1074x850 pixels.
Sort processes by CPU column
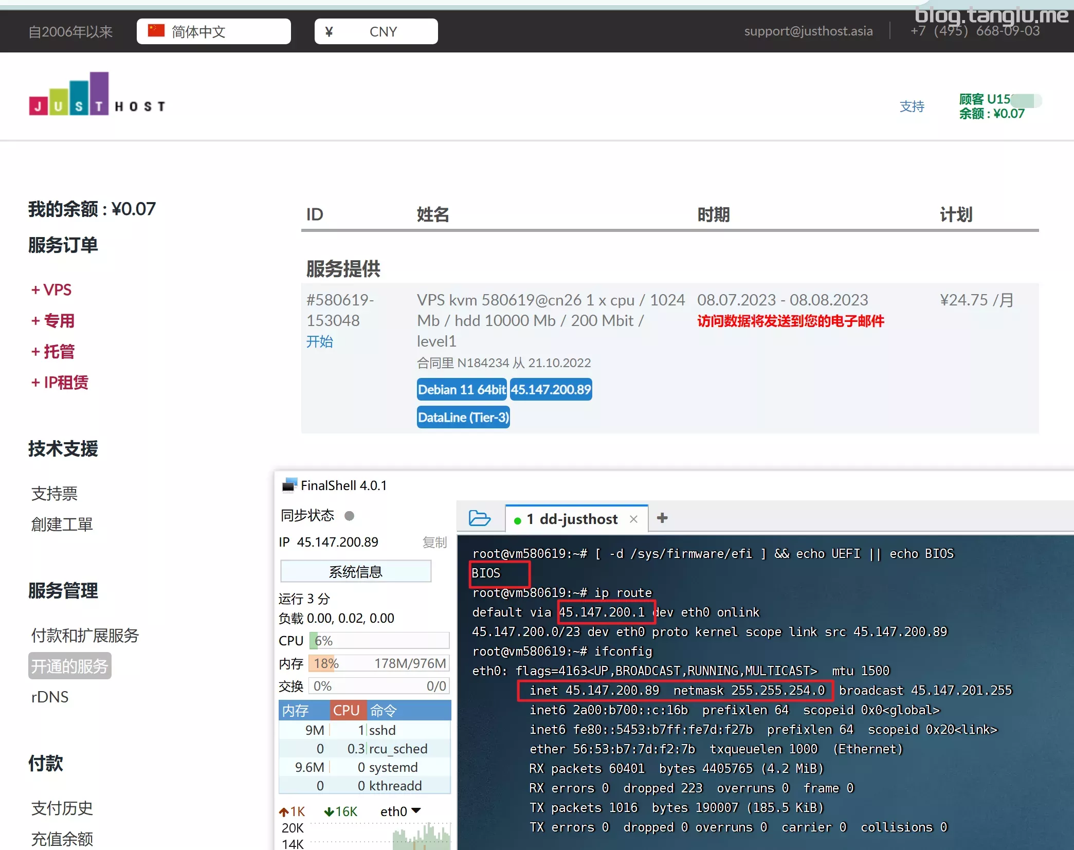pyautogui.click(x=348, y=710)
